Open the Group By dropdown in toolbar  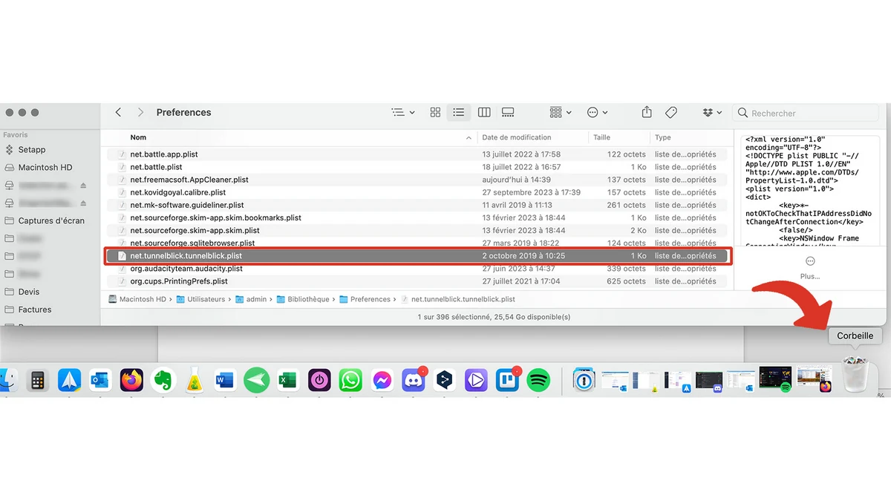[x=561, y=112]
